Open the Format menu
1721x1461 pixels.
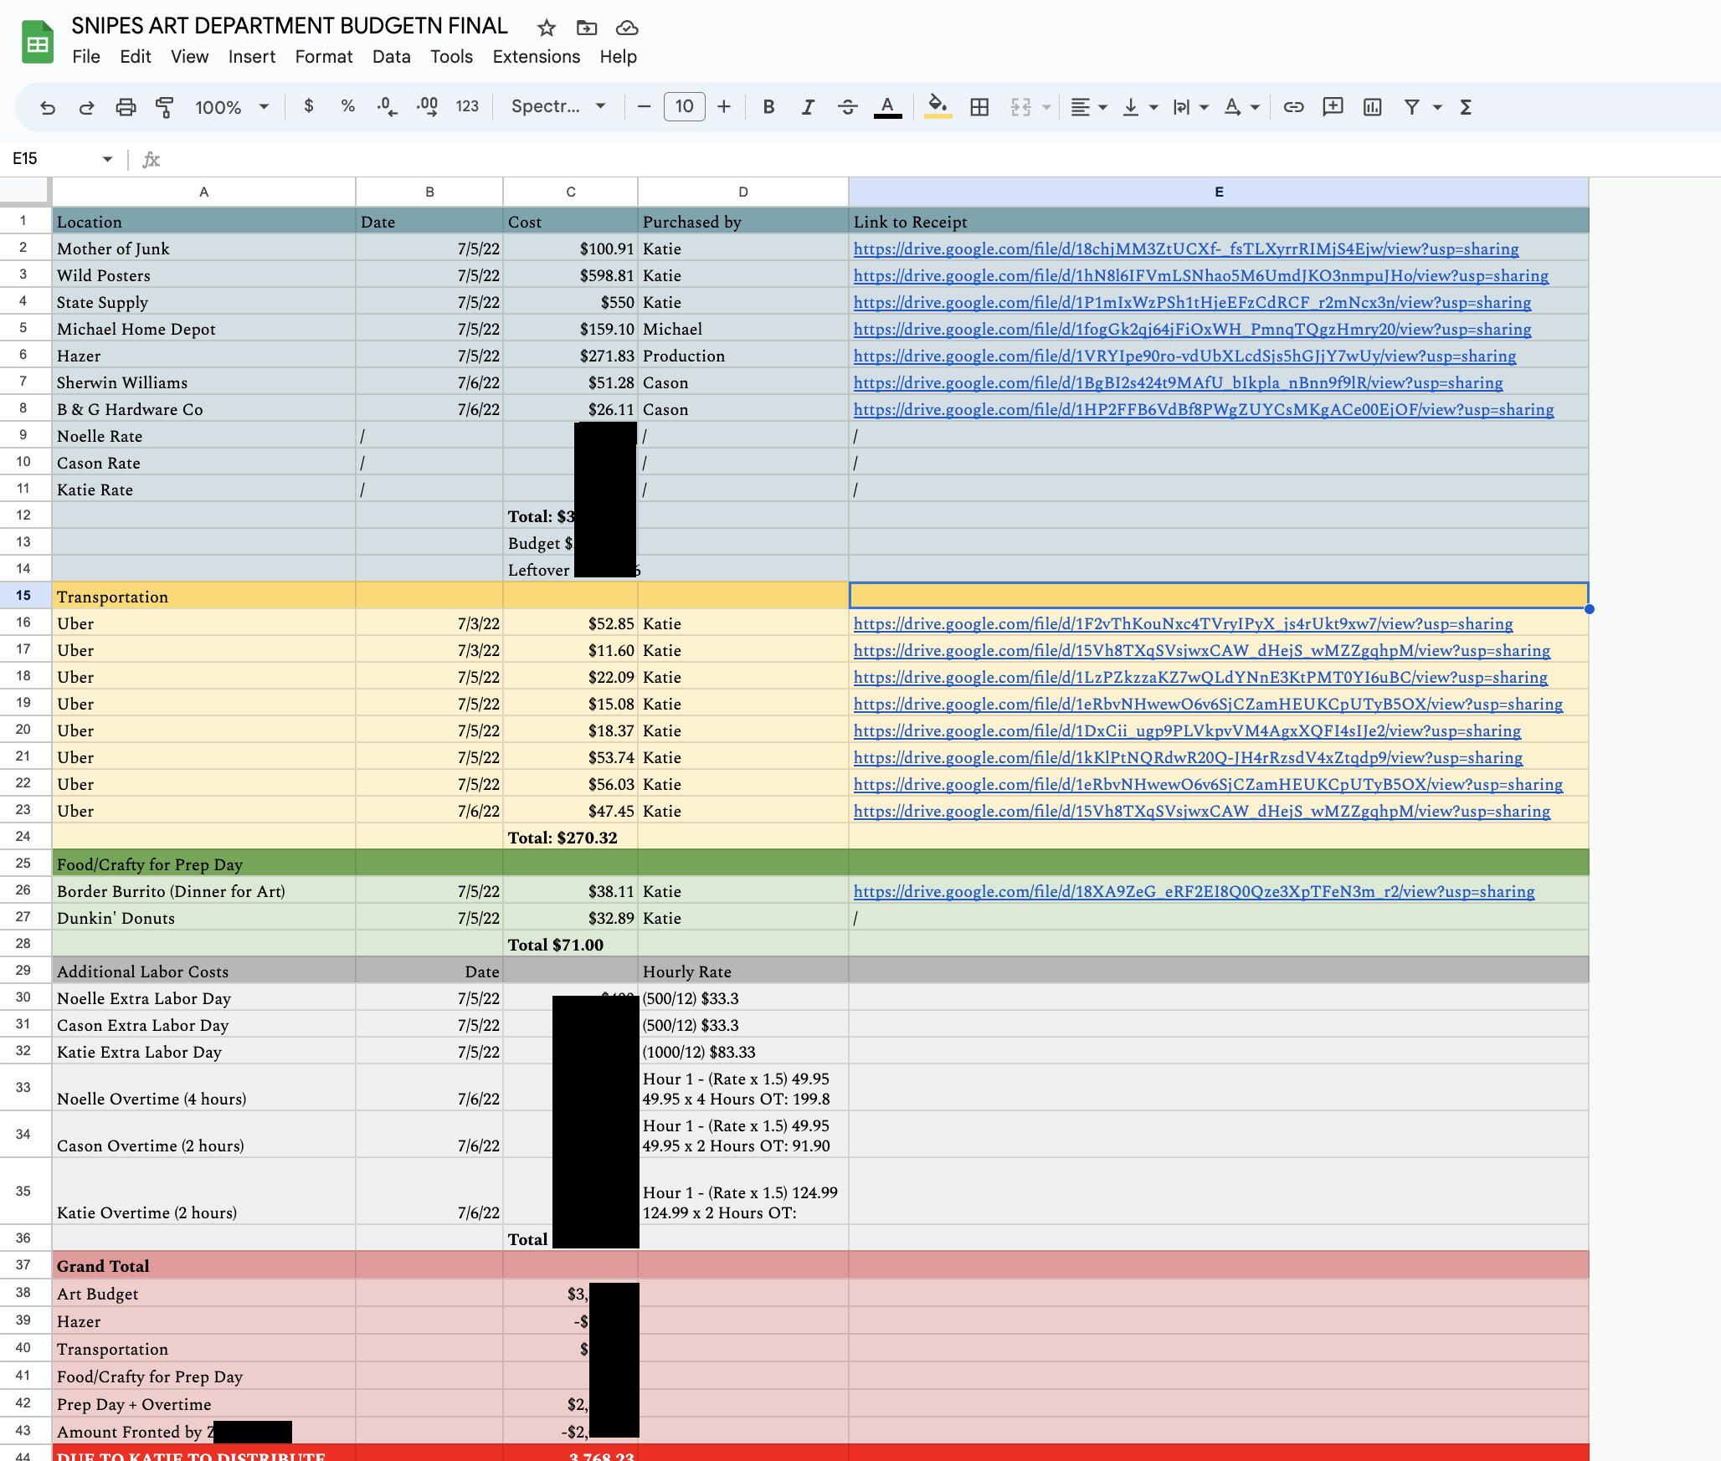tap(323, 57)
